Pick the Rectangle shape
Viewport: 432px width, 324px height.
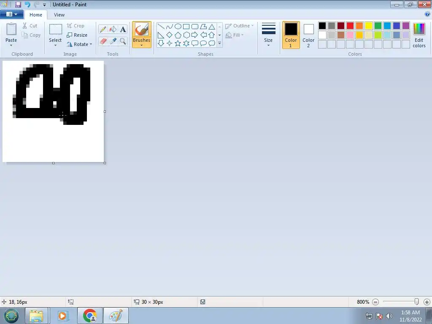point(186,27)
